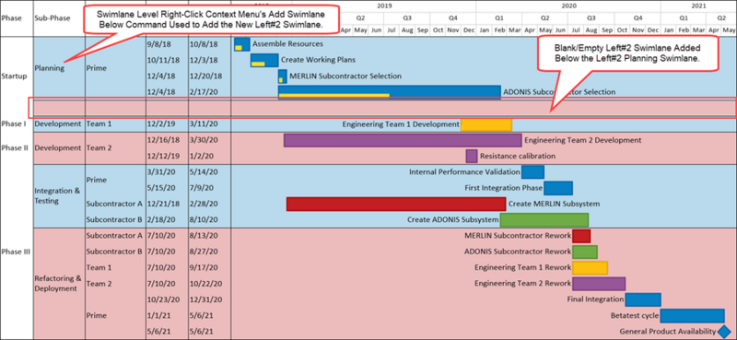
Task: Select the Refactoring & Deployment sub-phase label
Action: pos(58,284)
